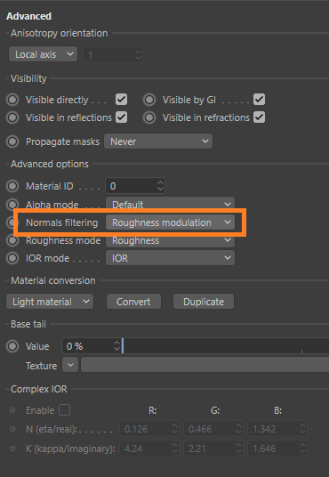Click animation dot beside Visible by GI
The height and width of the screenshot is (477, 329).
point(149,100)
